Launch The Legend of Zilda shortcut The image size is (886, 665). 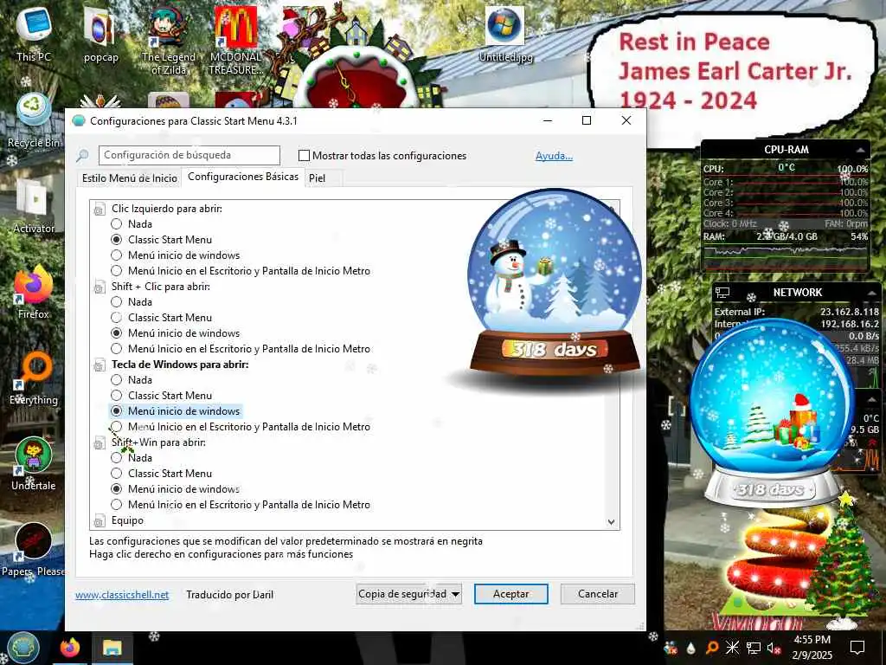pyautogui.click(x=169, y=41)
